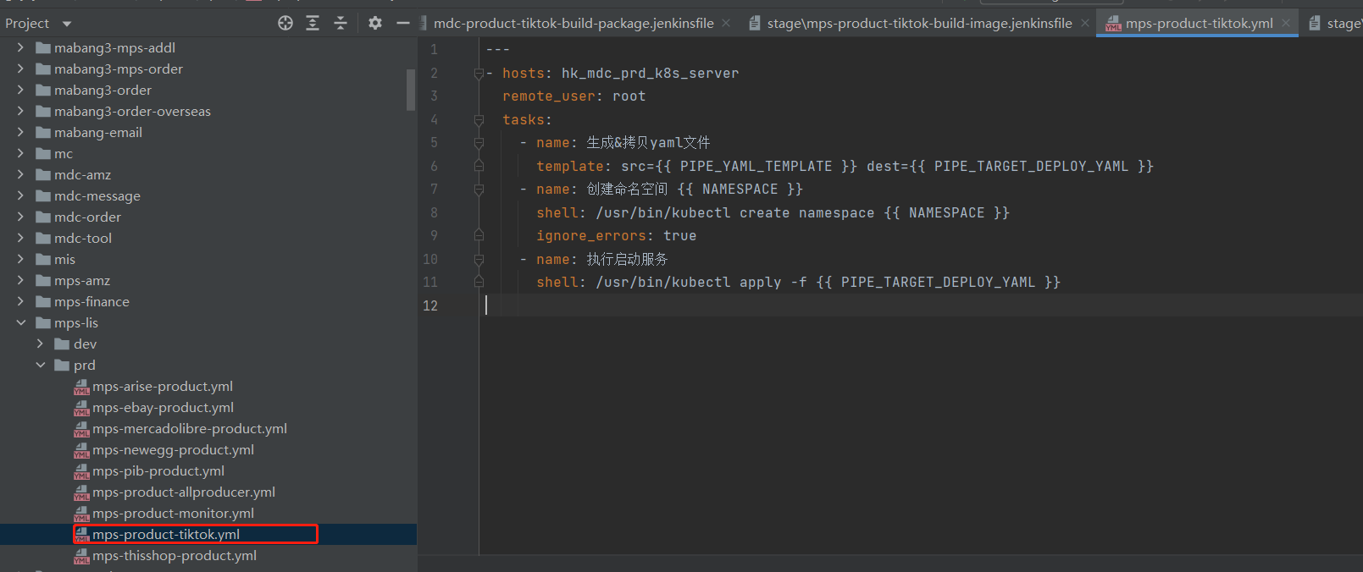1363x572 pixels.
Task: Select mps-thisshop-product.yml file
Action: 174,555
